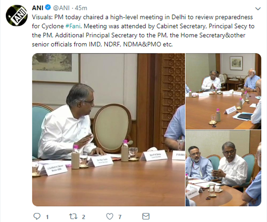Click the @ANI handle
This screenshot has height=222, width=267.
coord(62,8)
